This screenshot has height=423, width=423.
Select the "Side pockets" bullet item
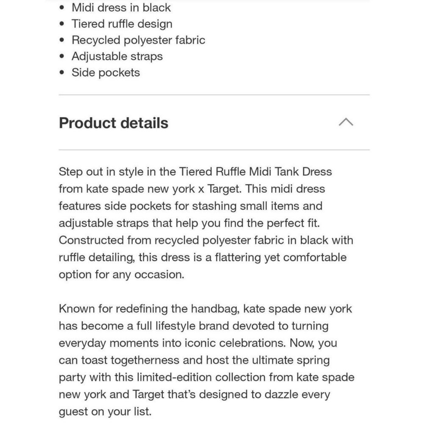pyautogui.click(x=106, y=72)
